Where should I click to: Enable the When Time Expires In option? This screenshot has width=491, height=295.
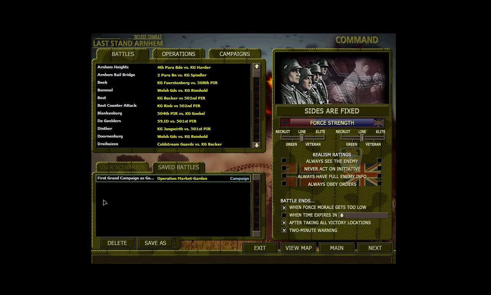point(284,215)
